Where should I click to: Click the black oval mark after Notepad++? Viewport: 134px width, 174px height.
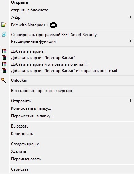pyautogui.click(x=53, y=25)
